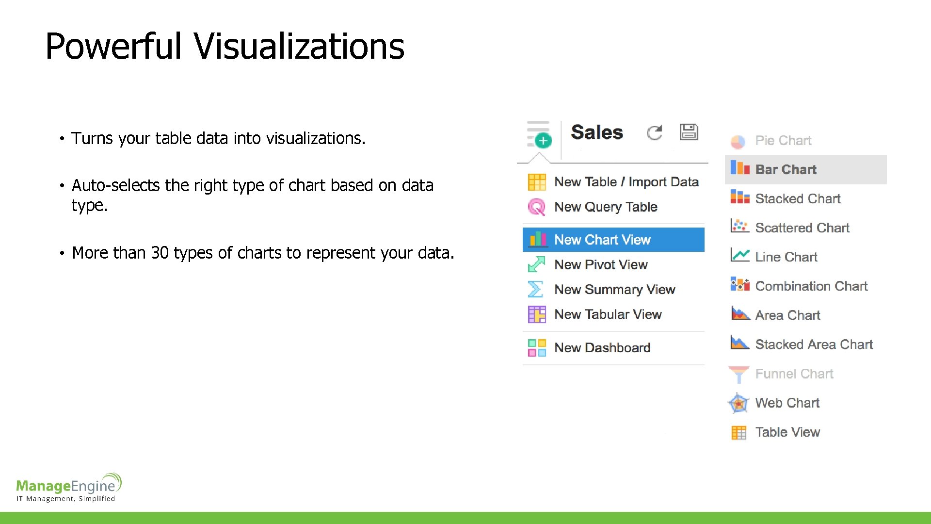
Task: Click the Funnel Chart icon
Action: coord(738,374)
